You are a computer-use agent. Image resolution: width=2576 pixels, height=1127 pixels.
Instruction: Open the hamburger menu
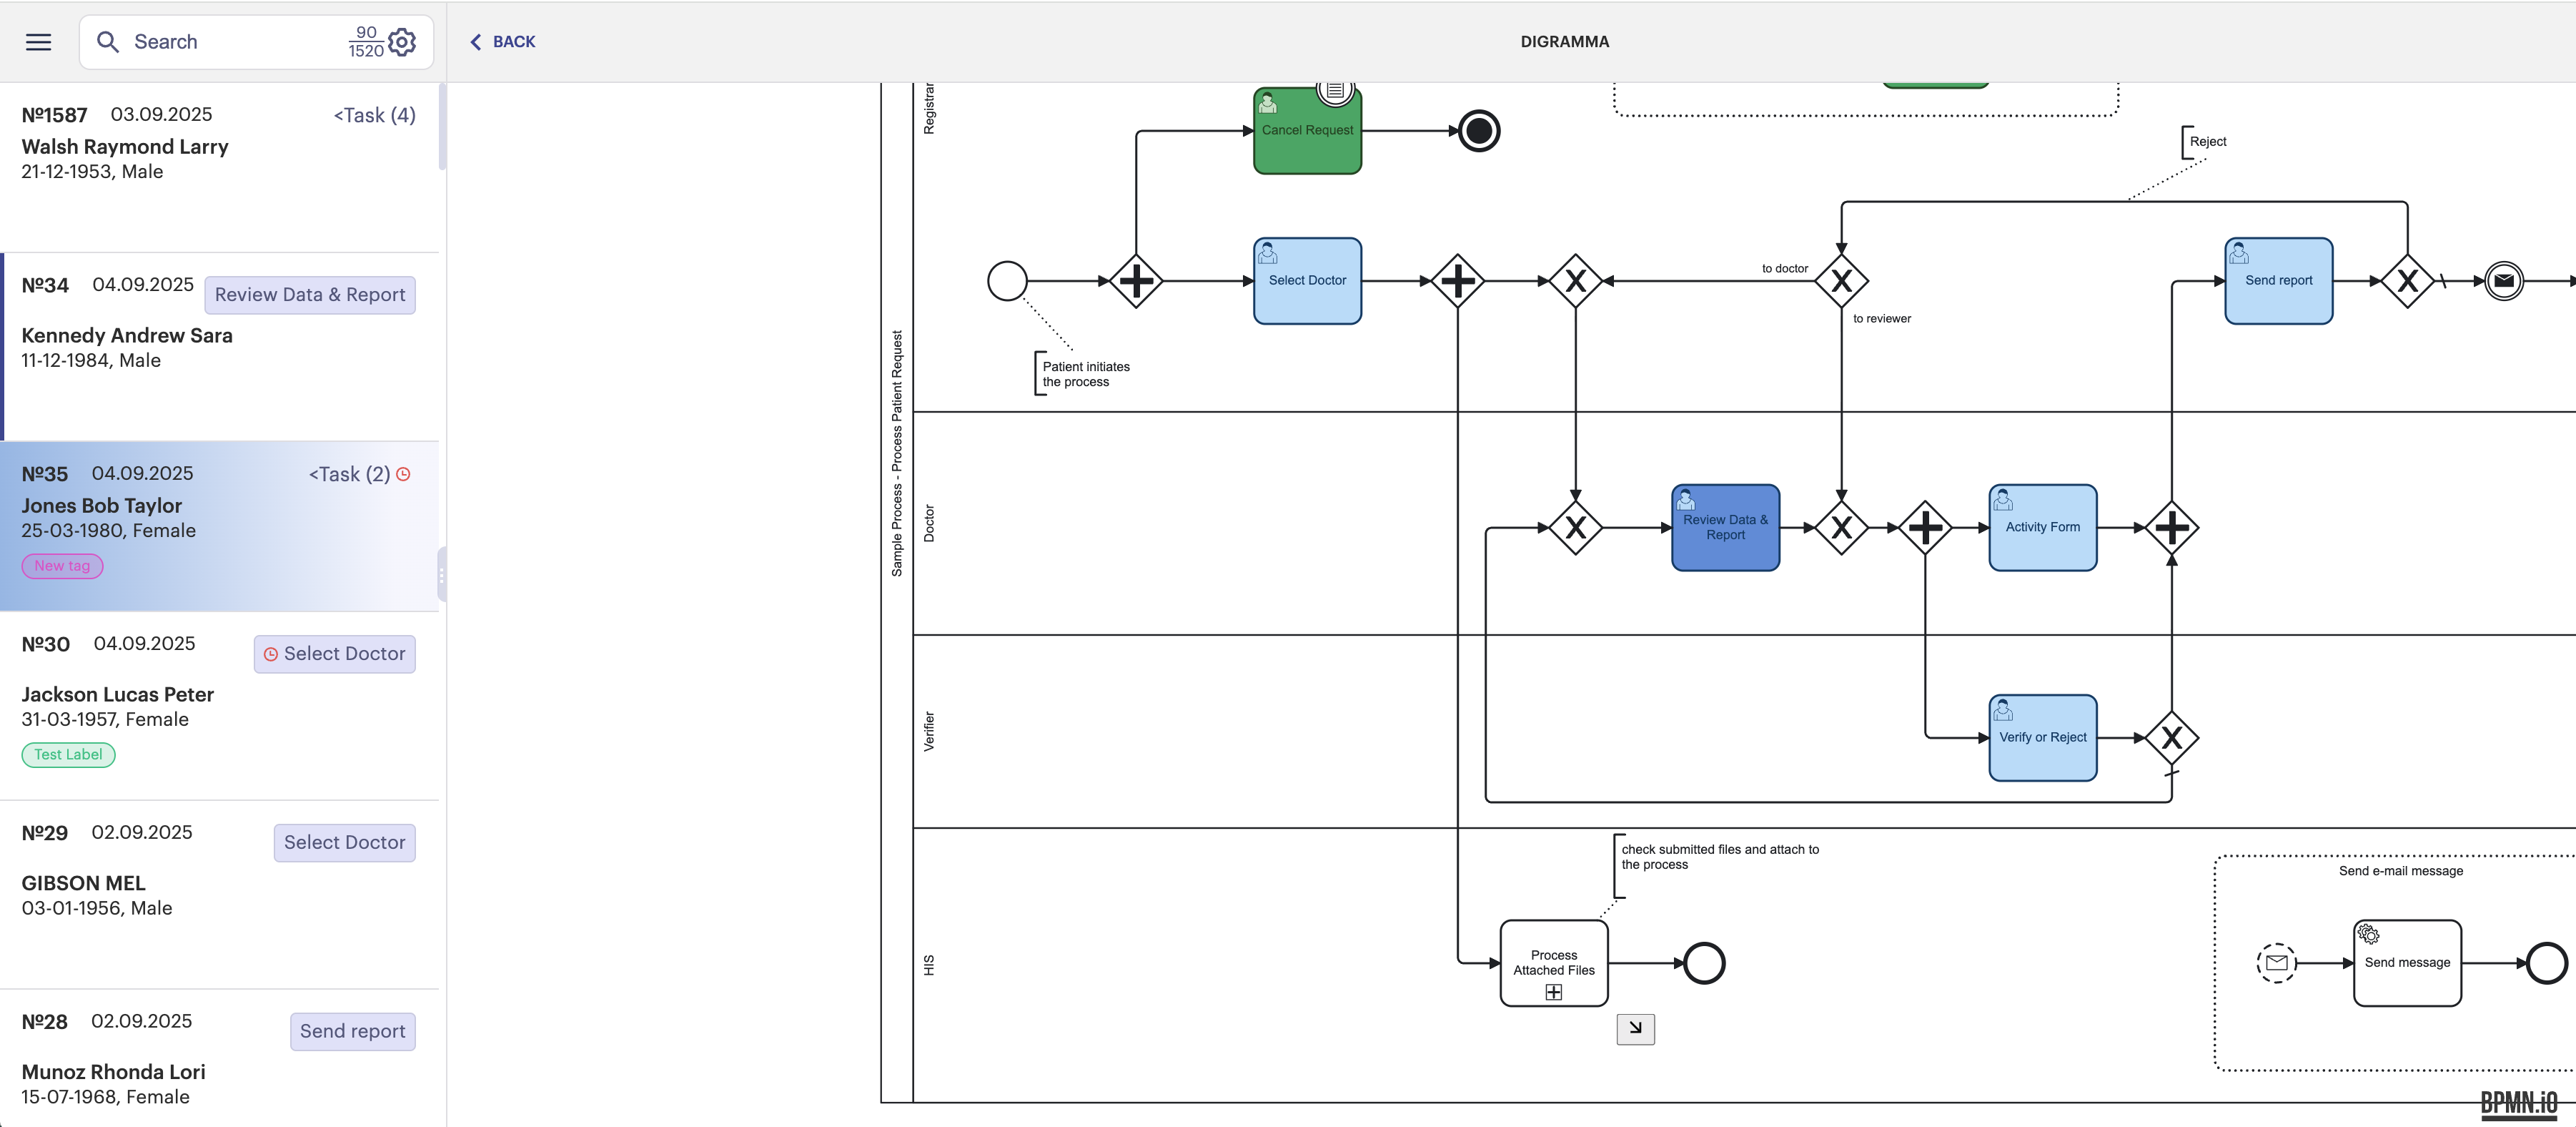[38, 42]
